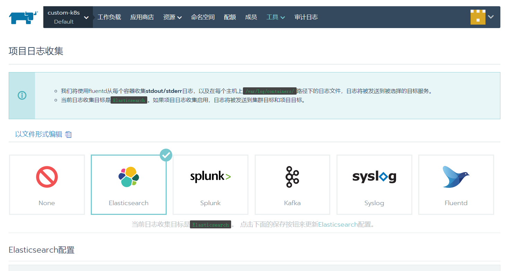
Task: Expand the 资源 dropdown menu
Action: [173, 17]
